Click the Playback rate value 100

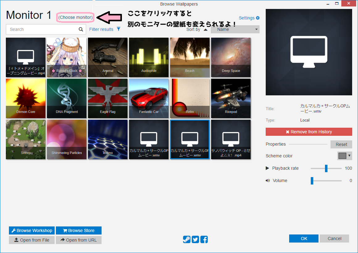click(x=348, y=168)
